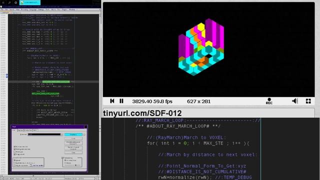Open the Search menu in Notepad++
The image size is (320, 180).
[x=12, y=9]
